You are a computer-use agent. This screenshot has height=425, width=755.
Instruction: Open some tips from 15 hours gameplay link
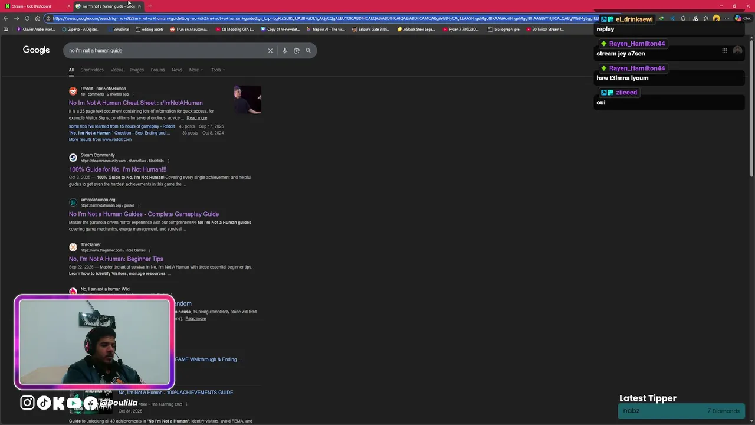(122, 126)
